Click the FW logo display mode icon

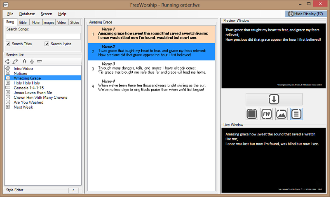click(x=267, y=114)
